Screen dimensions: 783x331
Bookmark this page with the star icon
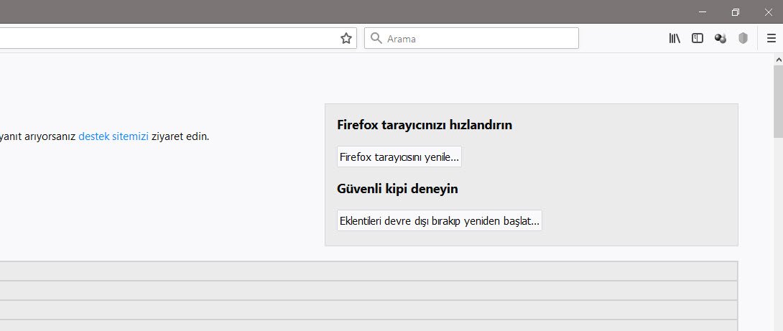pyautogui.click(x=346, y=39)
